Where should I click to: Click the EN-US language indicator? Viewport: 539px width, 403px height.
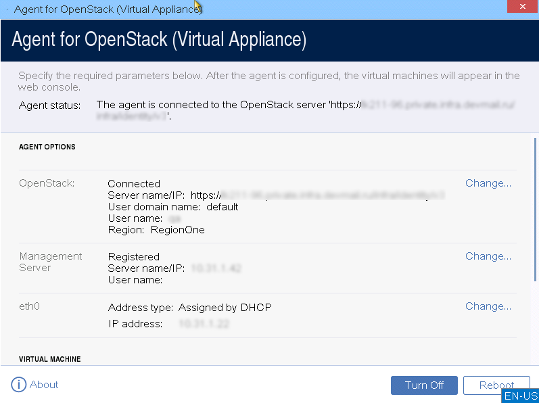pos(521,396)
